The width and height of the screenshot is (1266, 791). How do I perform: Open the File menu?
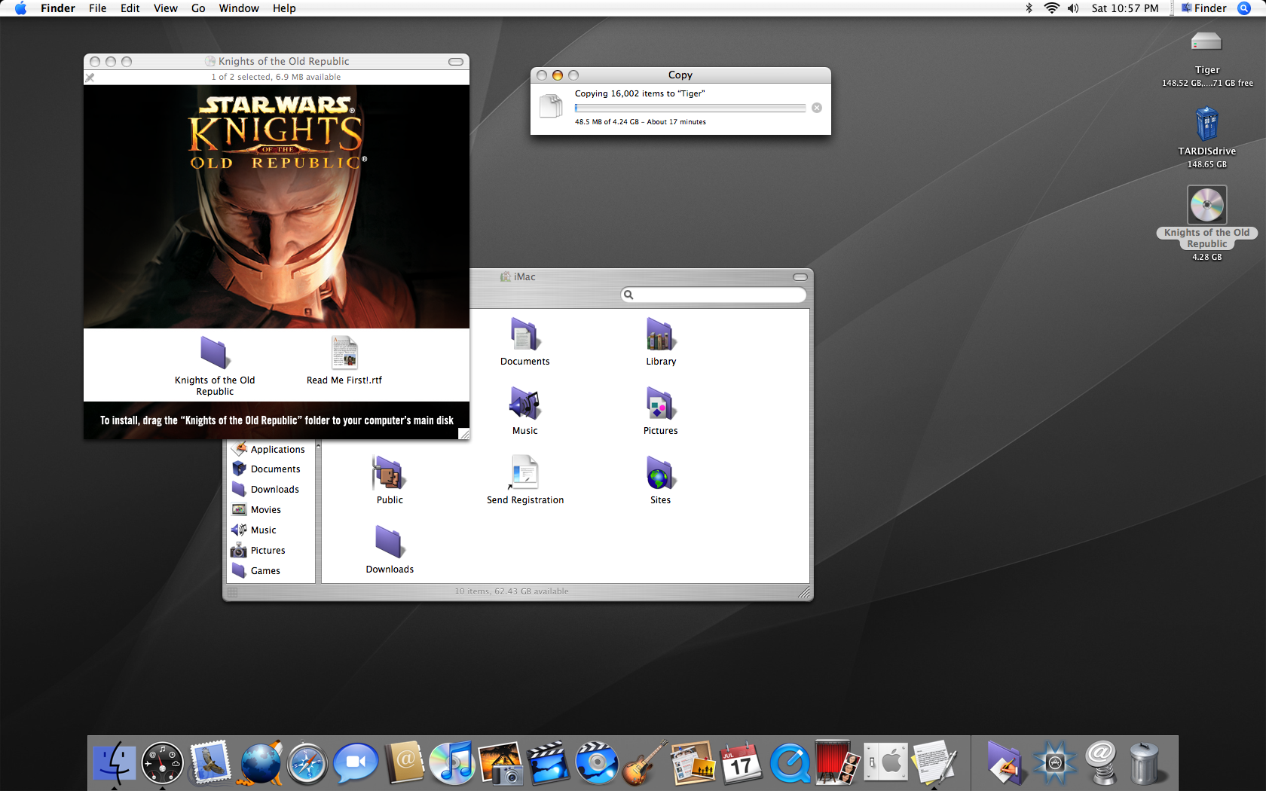[x=98, y=8]
